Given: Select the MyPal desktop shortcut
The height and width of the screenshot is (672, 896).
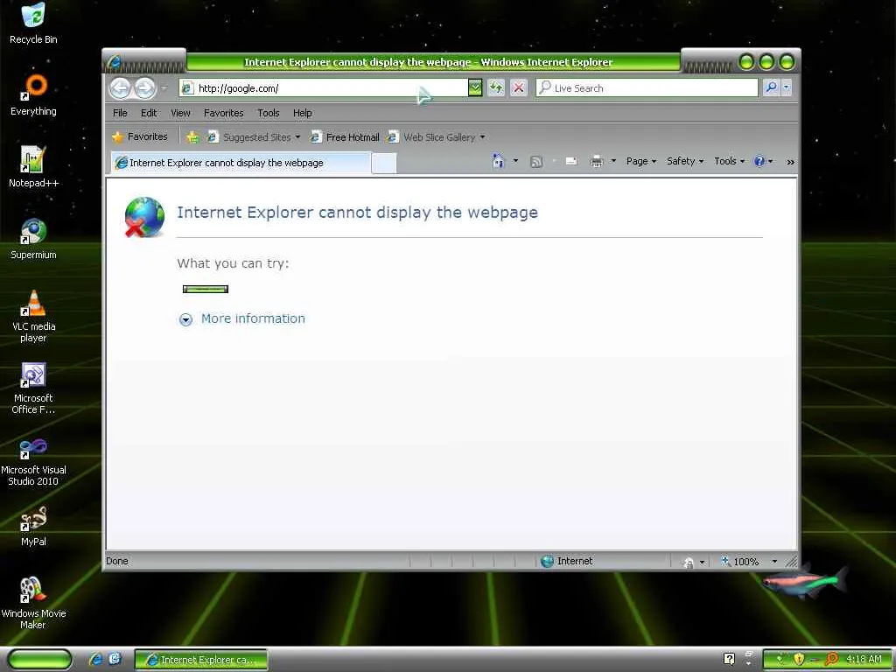Looking at the screenshot, I should point(33,526).
